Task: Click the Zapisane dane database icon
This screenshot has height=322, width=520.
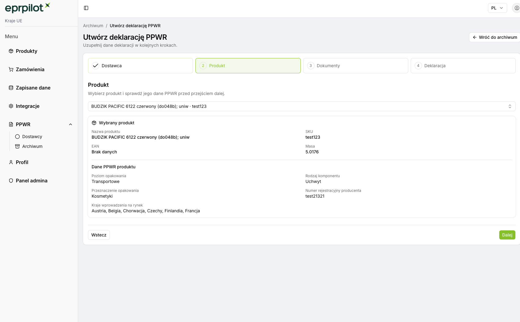Action: pyautogui.click(x=11, y=88)
